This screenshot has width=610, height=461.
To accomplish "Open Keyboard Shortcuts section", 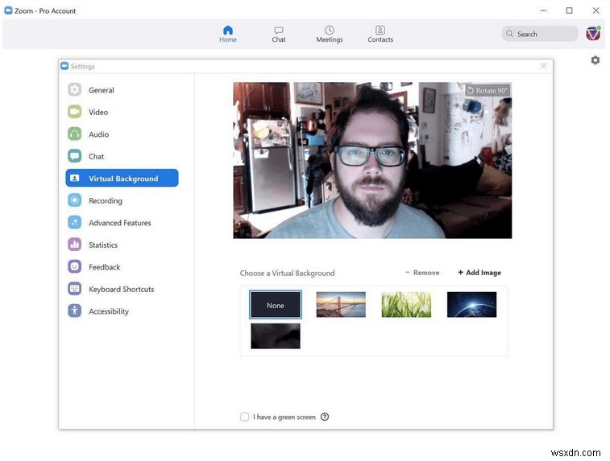I will [122, 289].
